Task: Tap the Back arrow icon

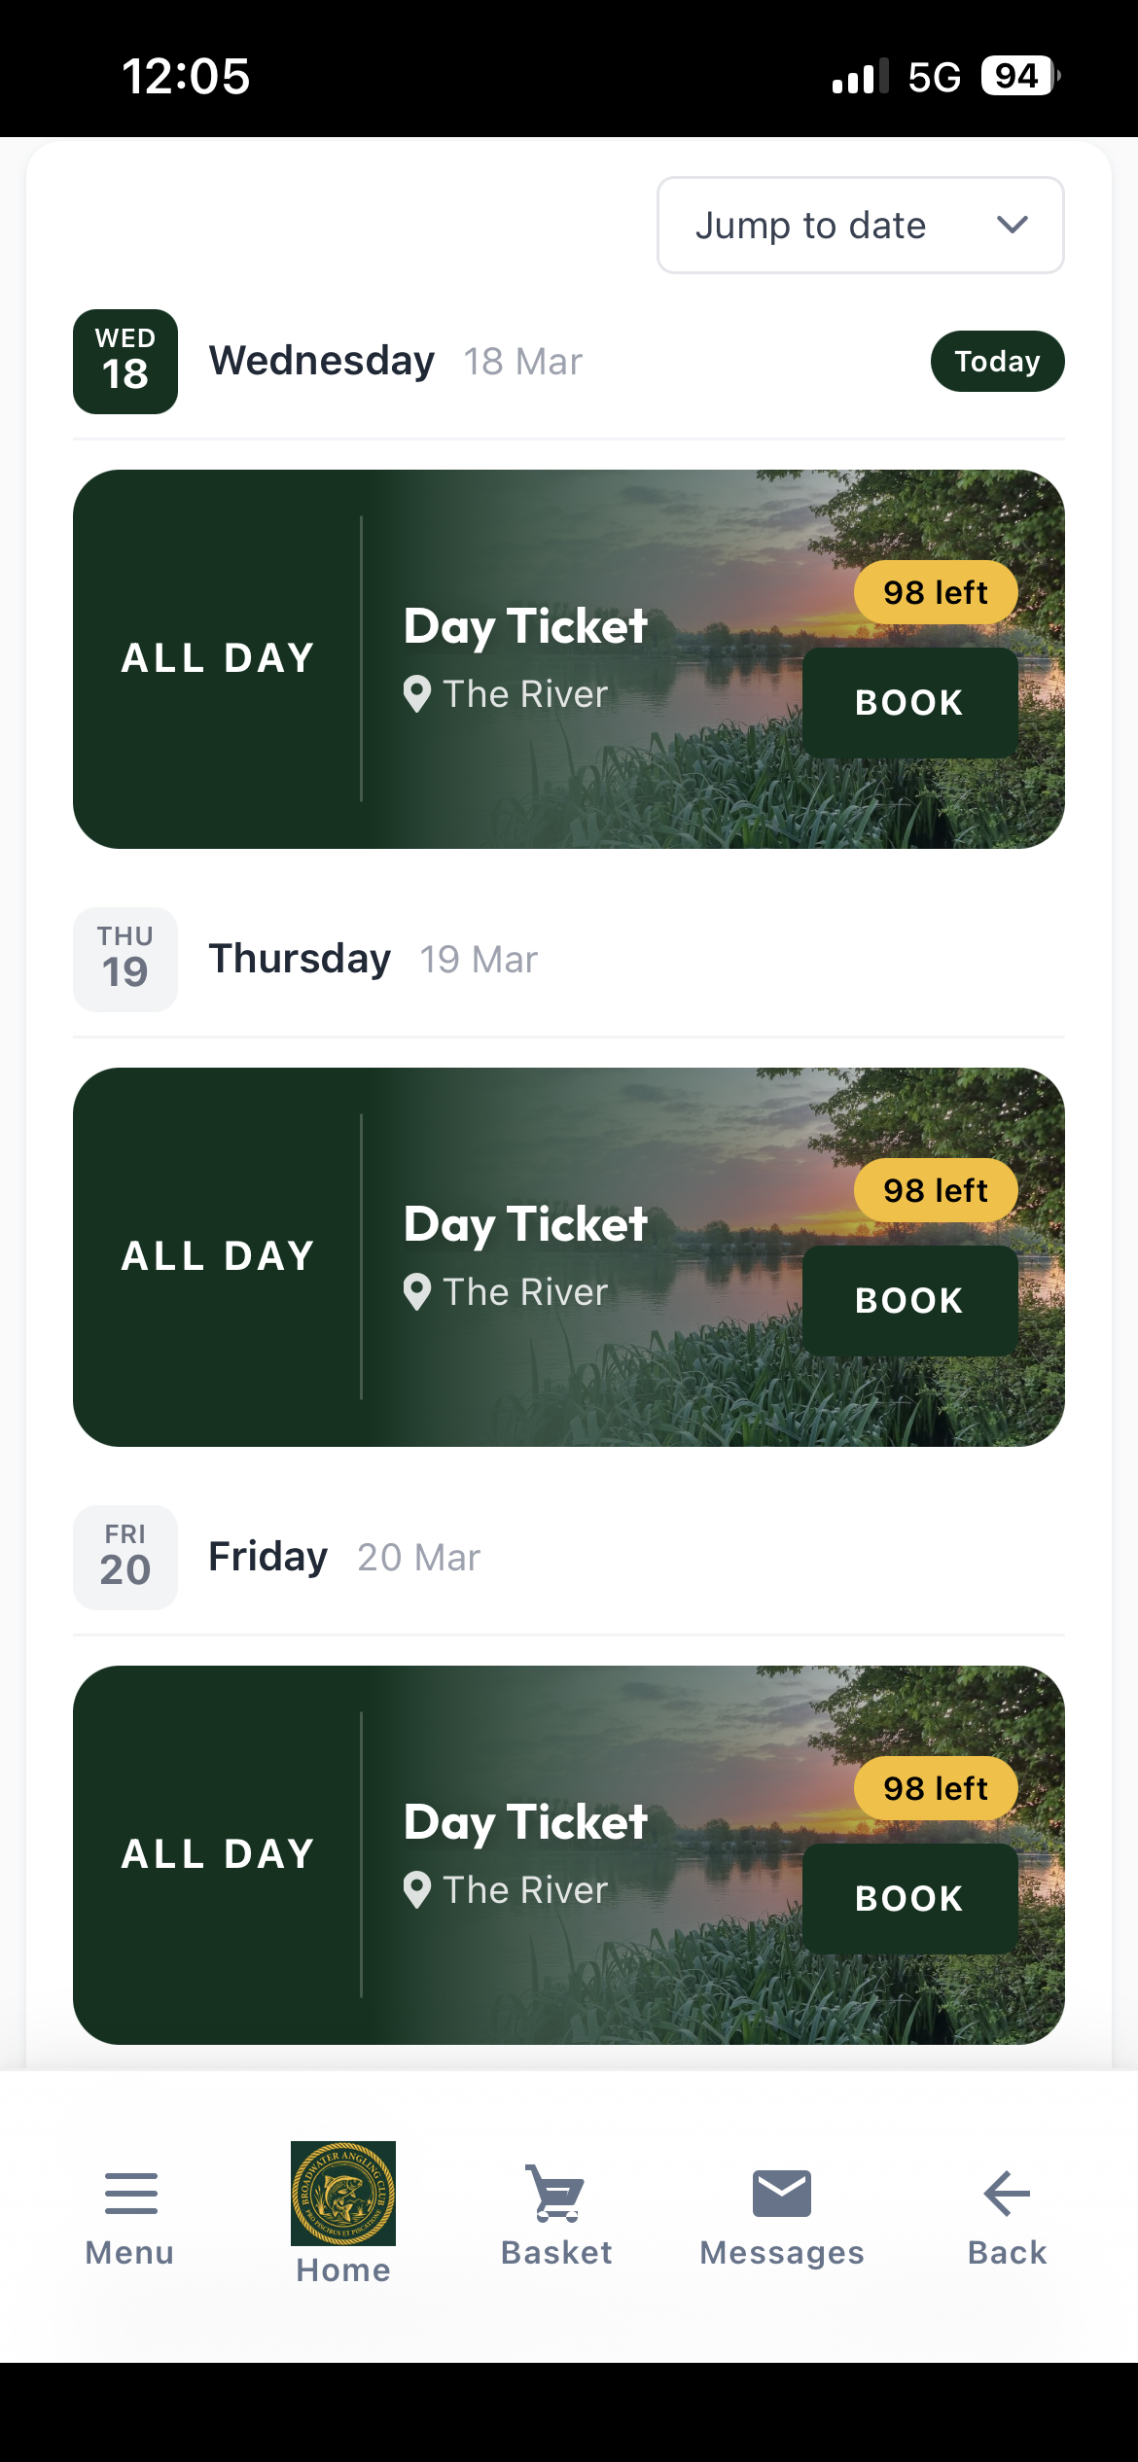Action: 1007,2193
